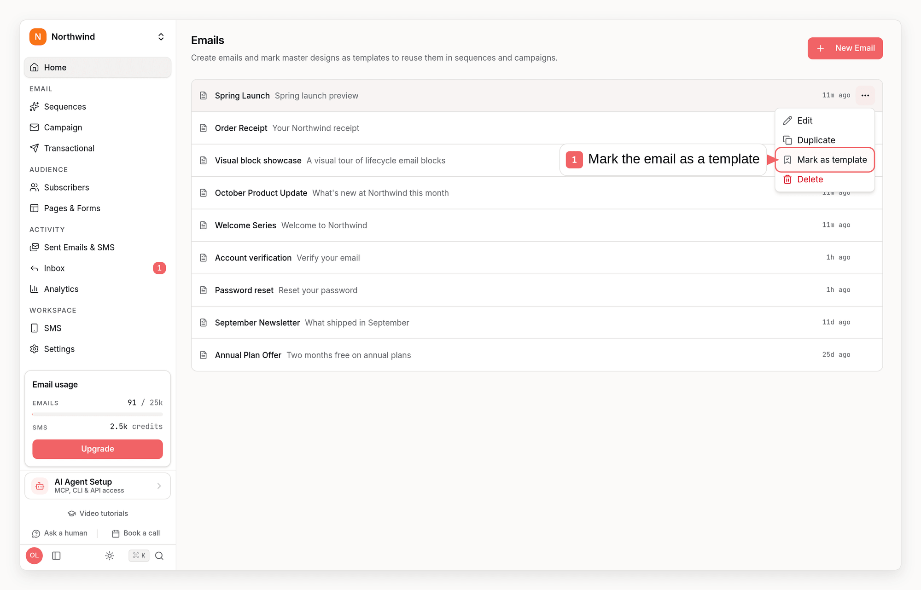Image resolution: width=921 pixels, height=590 pixels.
Task: Toggle the light/dark theme sun icon
Action: 110,556
